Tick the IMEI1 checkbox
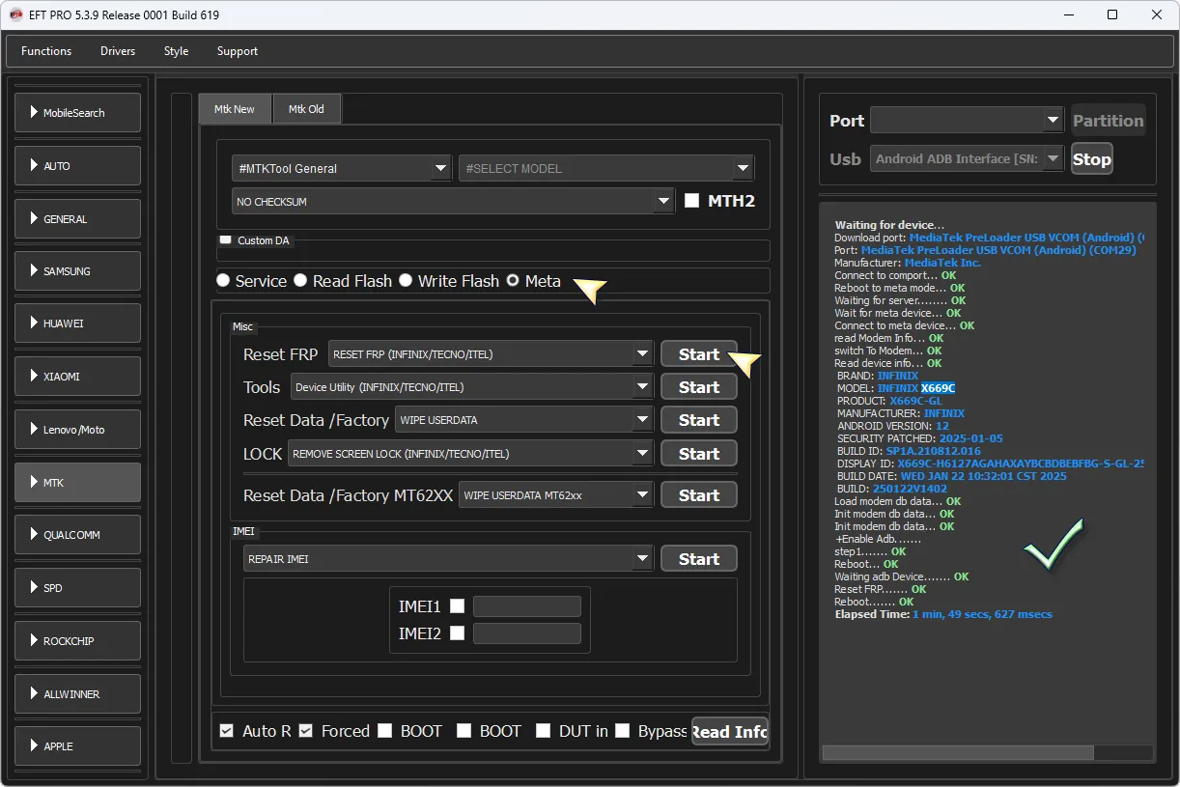1180x787 pixels. coord(458,606)
